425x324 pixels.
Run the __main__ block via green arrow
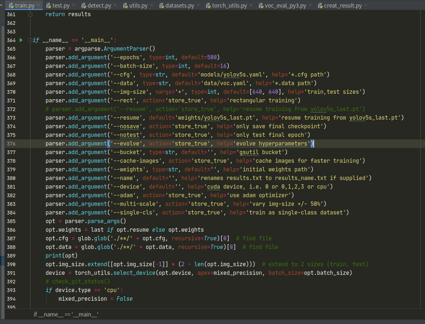point(21,40)
